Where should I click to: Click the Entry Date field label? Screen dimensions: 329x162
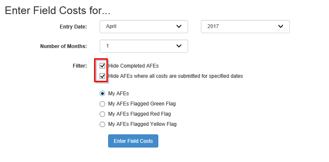coord(73,27)
